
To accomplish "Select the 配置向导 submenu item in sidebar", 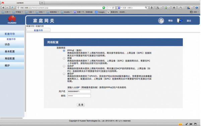I will [11, 39].
